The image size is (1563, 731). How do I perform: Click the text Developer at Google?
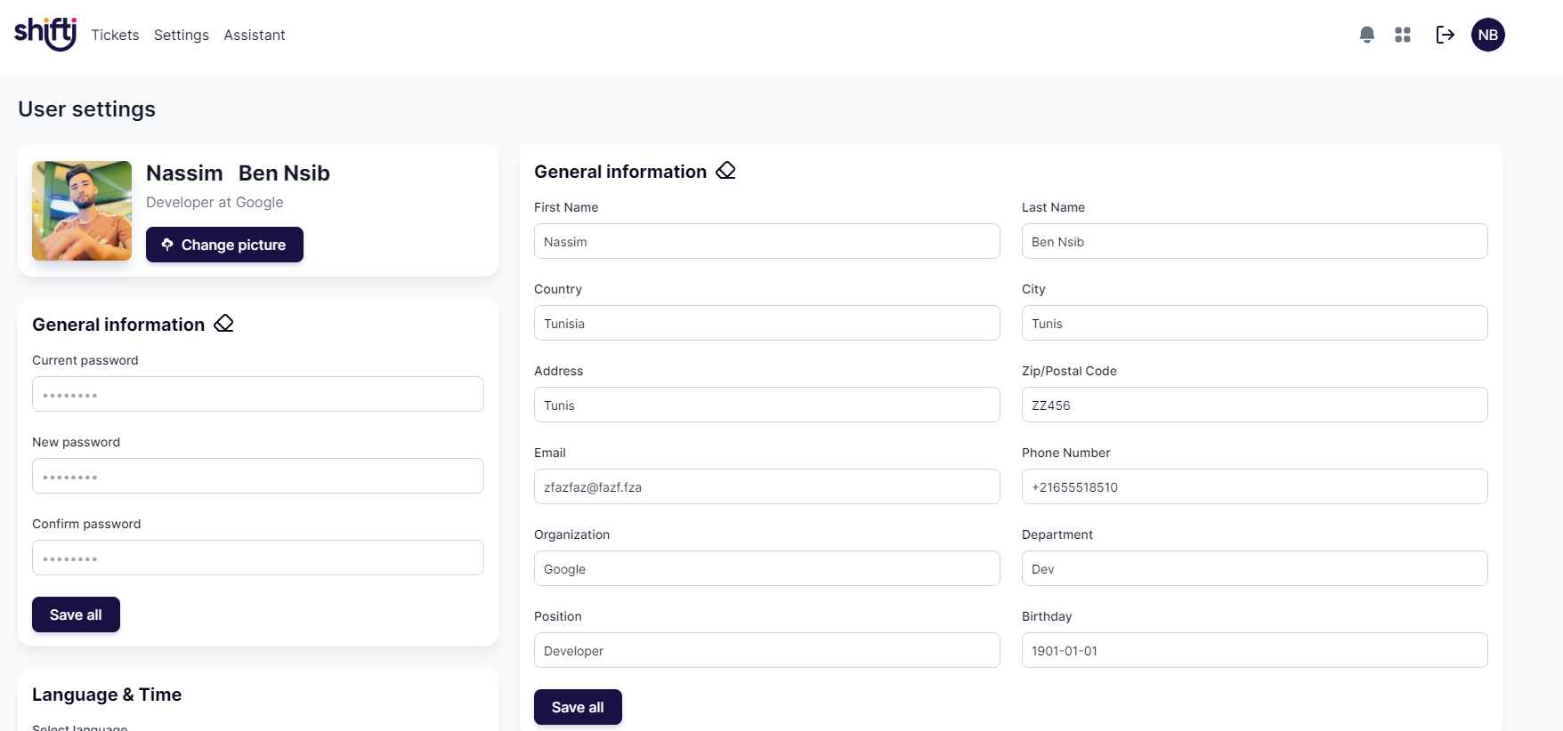(x=215, y=202)
